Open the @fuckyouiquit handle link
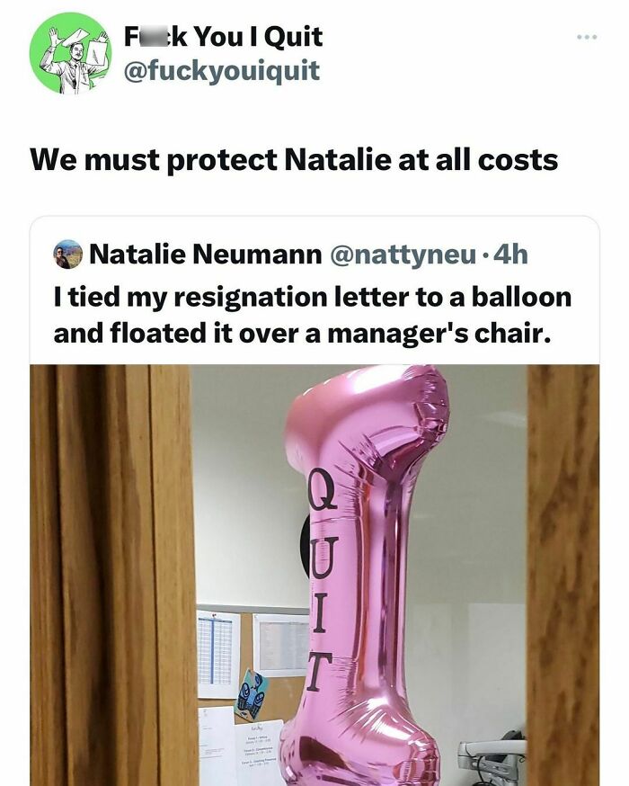 (x=221, y=70)
